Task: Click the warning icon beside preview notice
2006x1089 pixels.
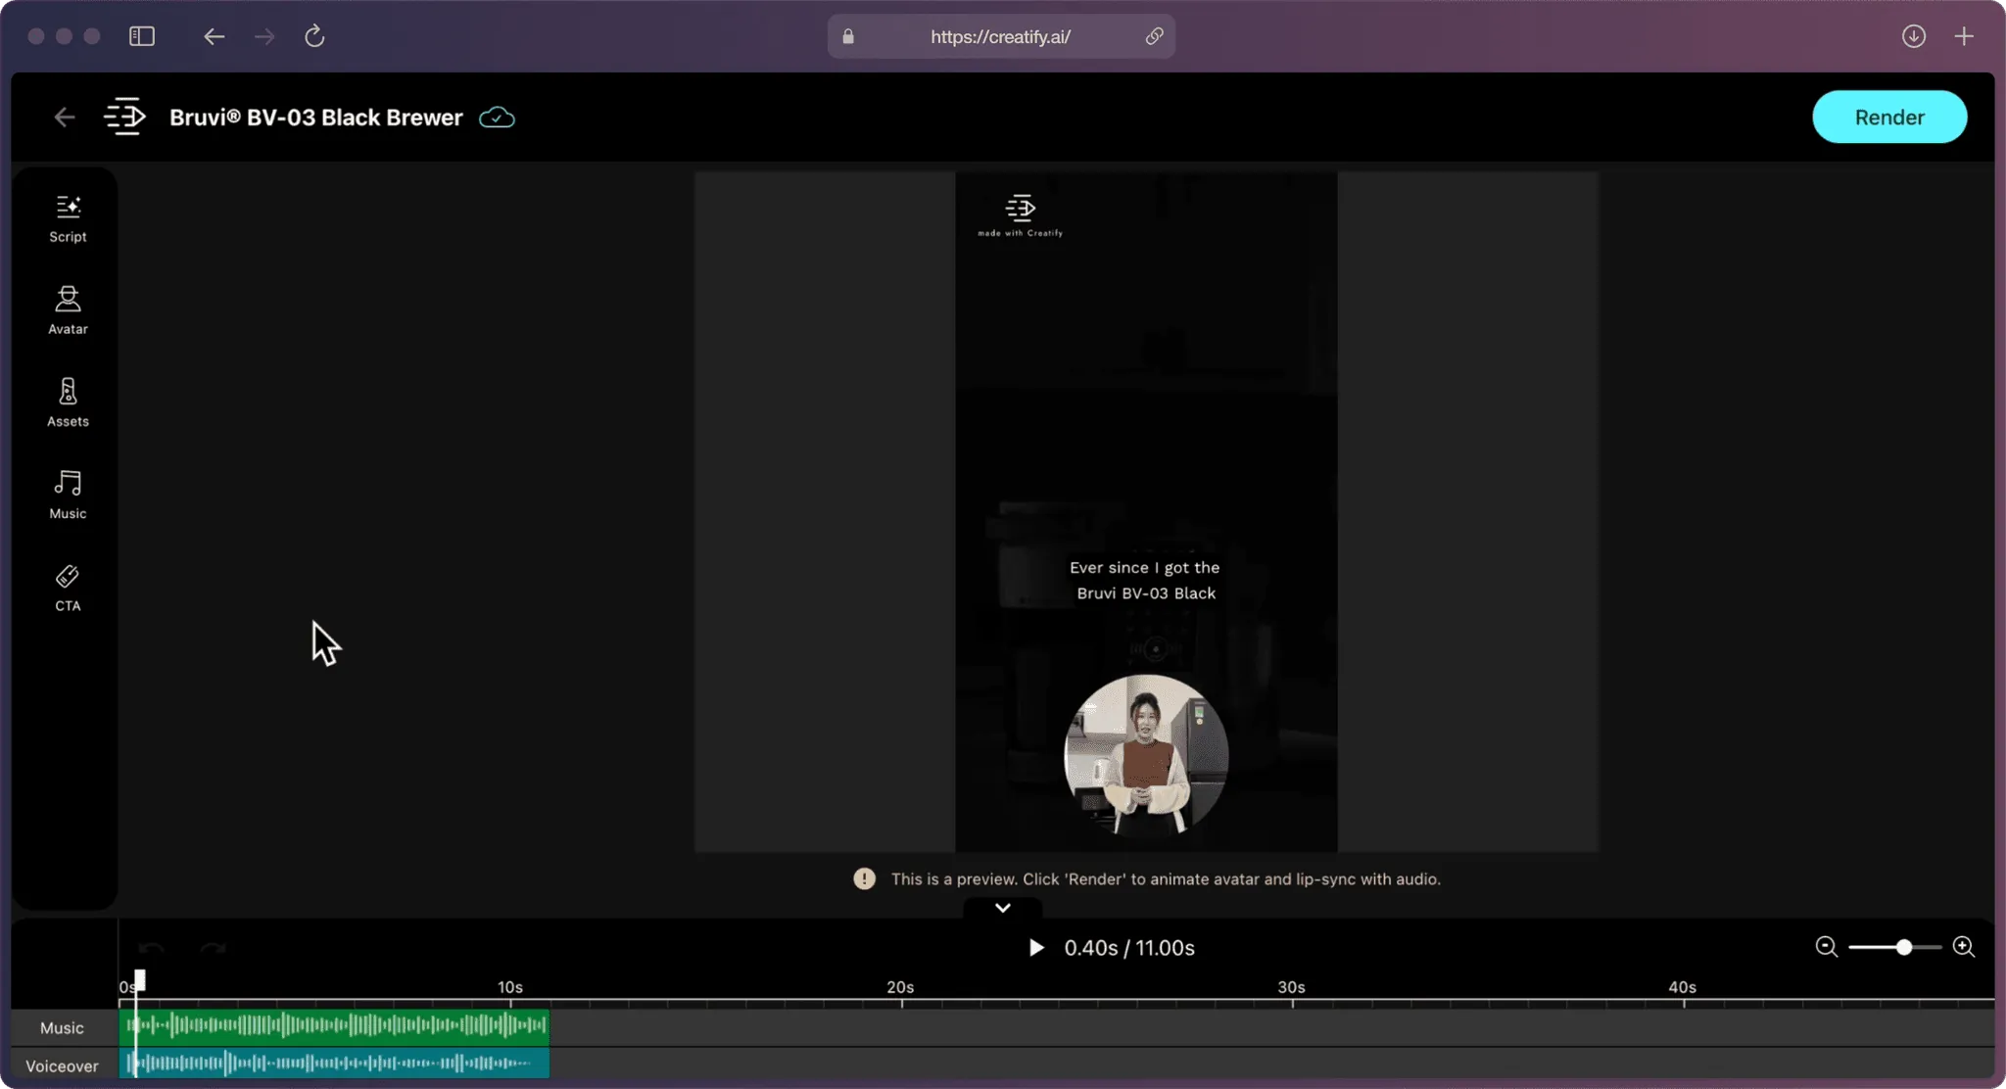Action: tap(864, 878)
